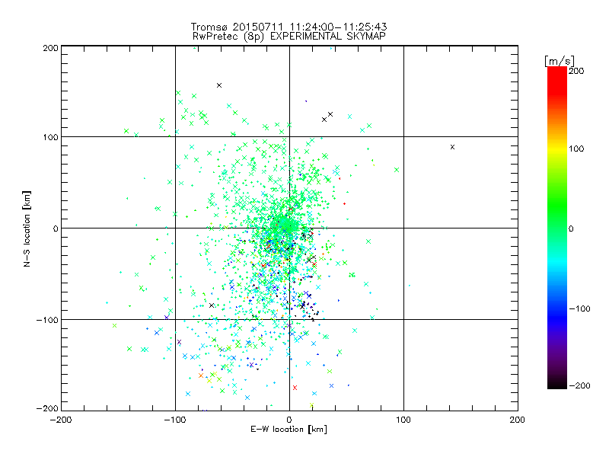Click the title "Tromsø 20150711 11:24:00-11:25:43"
Image resolution: width=609 pixels, height=457 pixels.
pyautogui.click(x=289, y=27)
